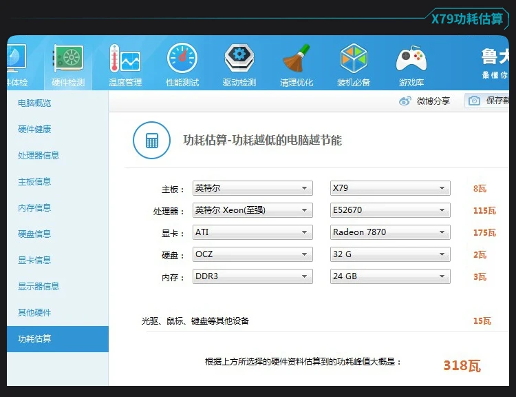
Task: Click the 性能测试 tab label
Action: [x=182, y=83]
